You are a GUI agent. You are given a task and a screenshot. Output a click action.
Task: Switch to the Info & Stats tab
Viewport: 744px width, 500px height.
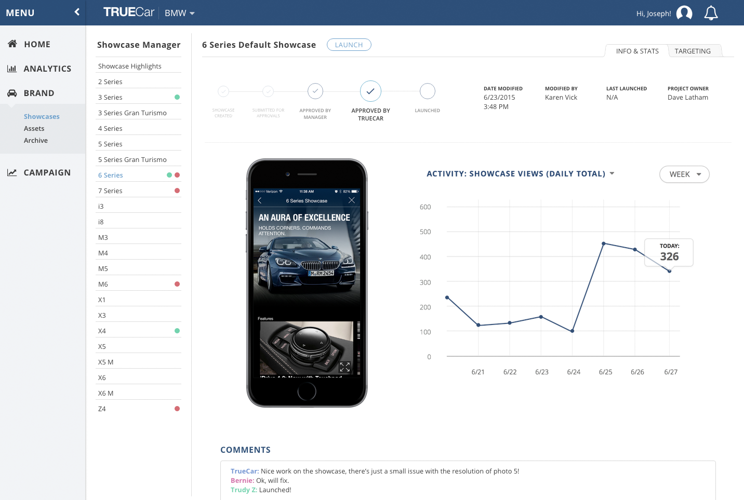pyautogui.click(x=637, y=51)
